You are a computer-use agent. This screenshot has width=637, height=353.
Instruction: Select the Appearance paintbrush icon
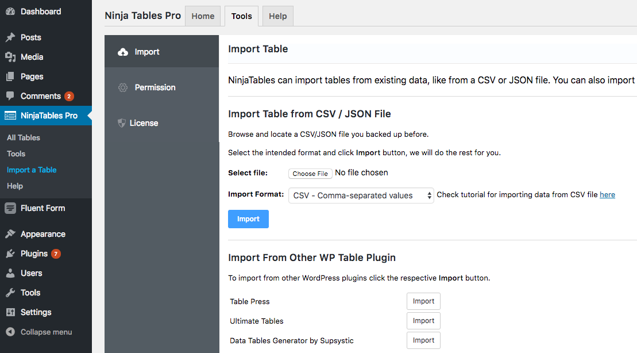[9, 233]
